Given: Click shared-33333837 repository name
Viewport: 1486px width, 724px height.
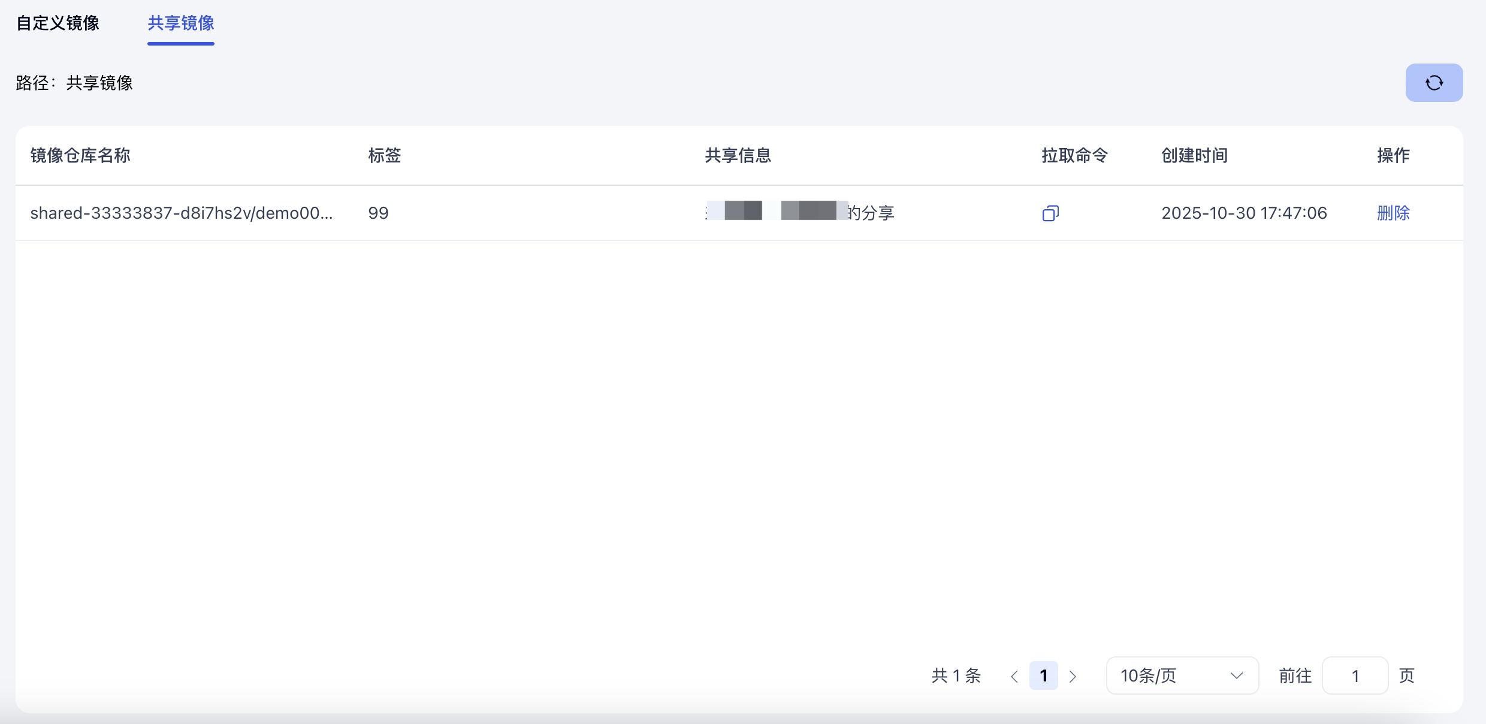Looking at the screenshot, I should [181, 213].
